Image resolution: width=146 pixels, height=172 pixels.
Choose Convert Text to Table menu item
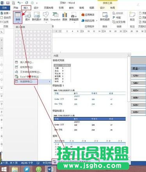[x=32, y=72]
